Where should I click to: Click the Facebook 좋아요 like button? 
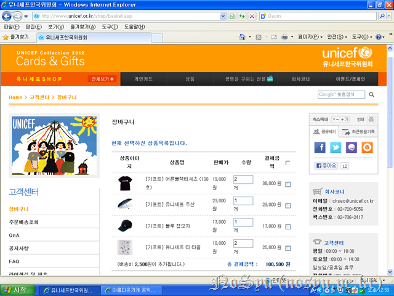[326, 165]
